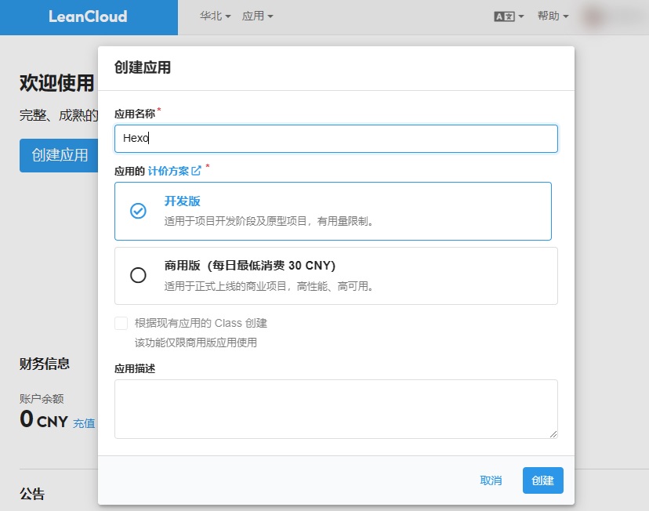Click the 应用描述 text area

tap(336, 409)
